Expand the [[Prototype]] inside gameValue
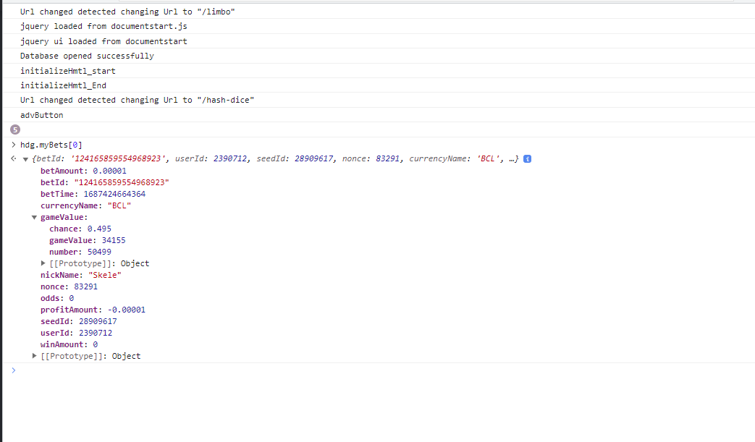 (43, 263)
